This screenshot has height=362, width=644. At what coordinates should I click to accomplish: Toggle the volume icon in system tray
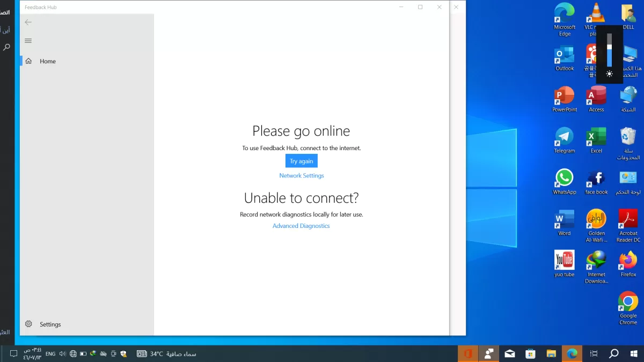[x=62, y=353]
